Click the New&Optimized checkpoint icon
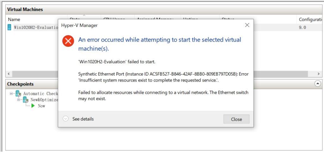 tap(25, 100)
